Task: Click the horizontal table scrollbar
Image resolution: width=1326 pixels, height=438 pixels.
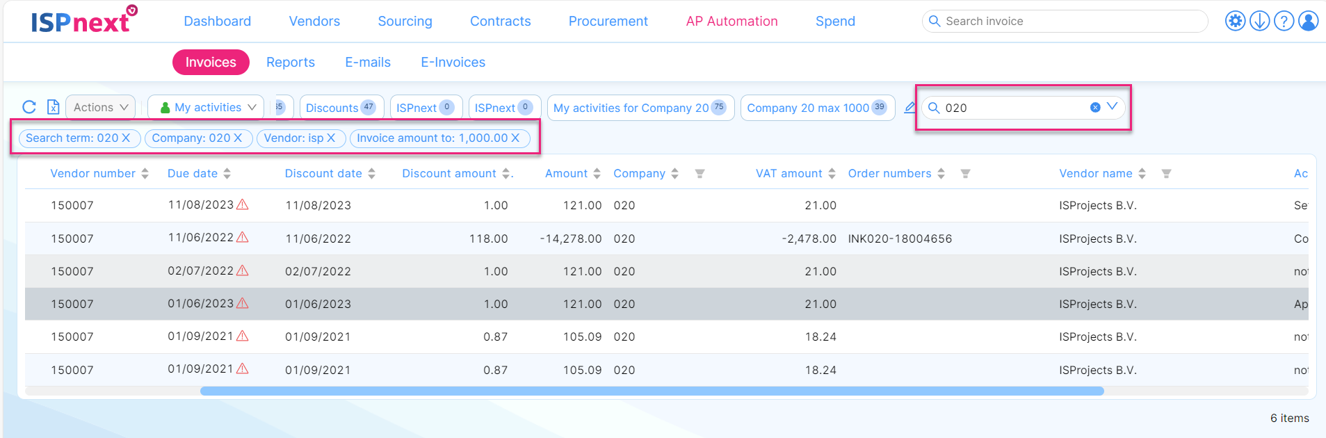Action: click(652, 391)
